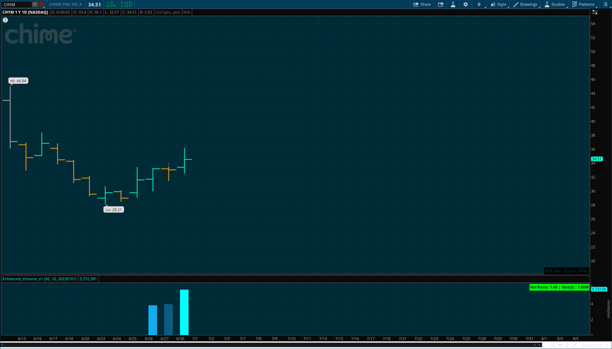Click the CHYM symbol input field
This screenshot has width=612, height=349.
(x=16, y=5)
